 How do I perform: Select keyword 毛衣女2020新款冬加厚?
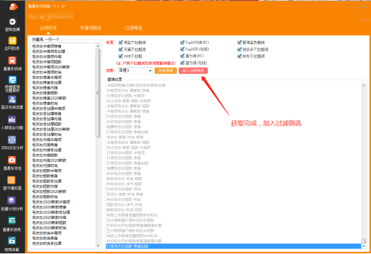51,212
